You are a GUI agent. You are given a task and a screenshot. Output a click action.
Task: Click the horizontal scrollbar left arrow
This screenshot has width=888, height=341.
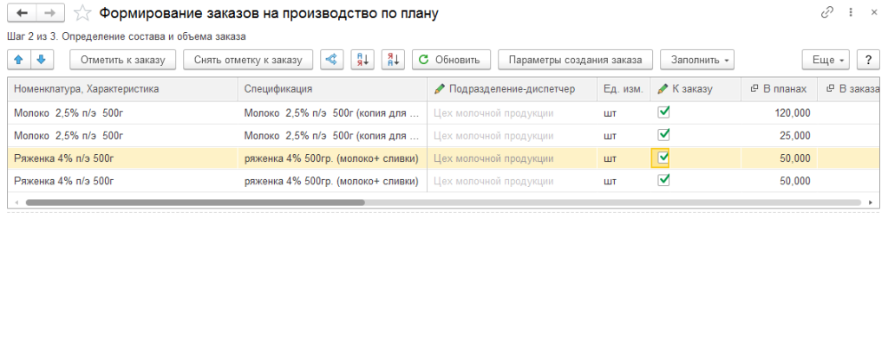(16, 202)
